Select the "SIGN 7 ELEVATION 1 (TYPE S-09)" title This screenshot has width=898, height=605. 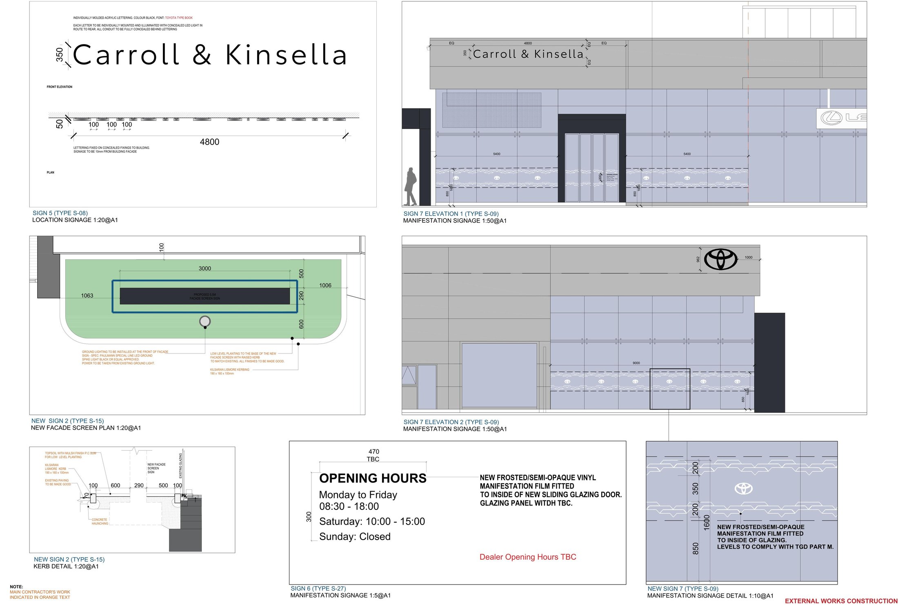(x=451, y=214)
